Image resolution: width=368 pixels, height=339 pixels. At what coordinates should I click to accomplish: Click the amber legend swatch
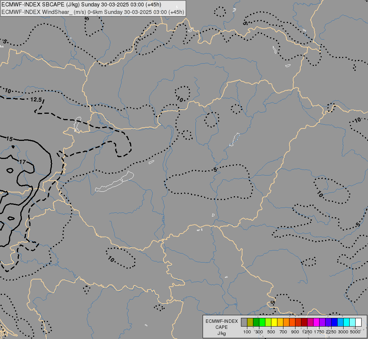point(280,322)
